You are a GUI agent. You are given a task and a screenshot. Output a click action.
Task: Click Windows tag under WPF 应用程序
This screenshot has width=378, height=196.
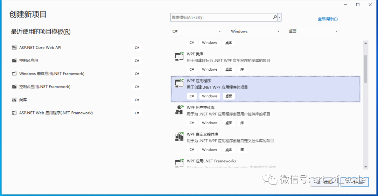210,96
